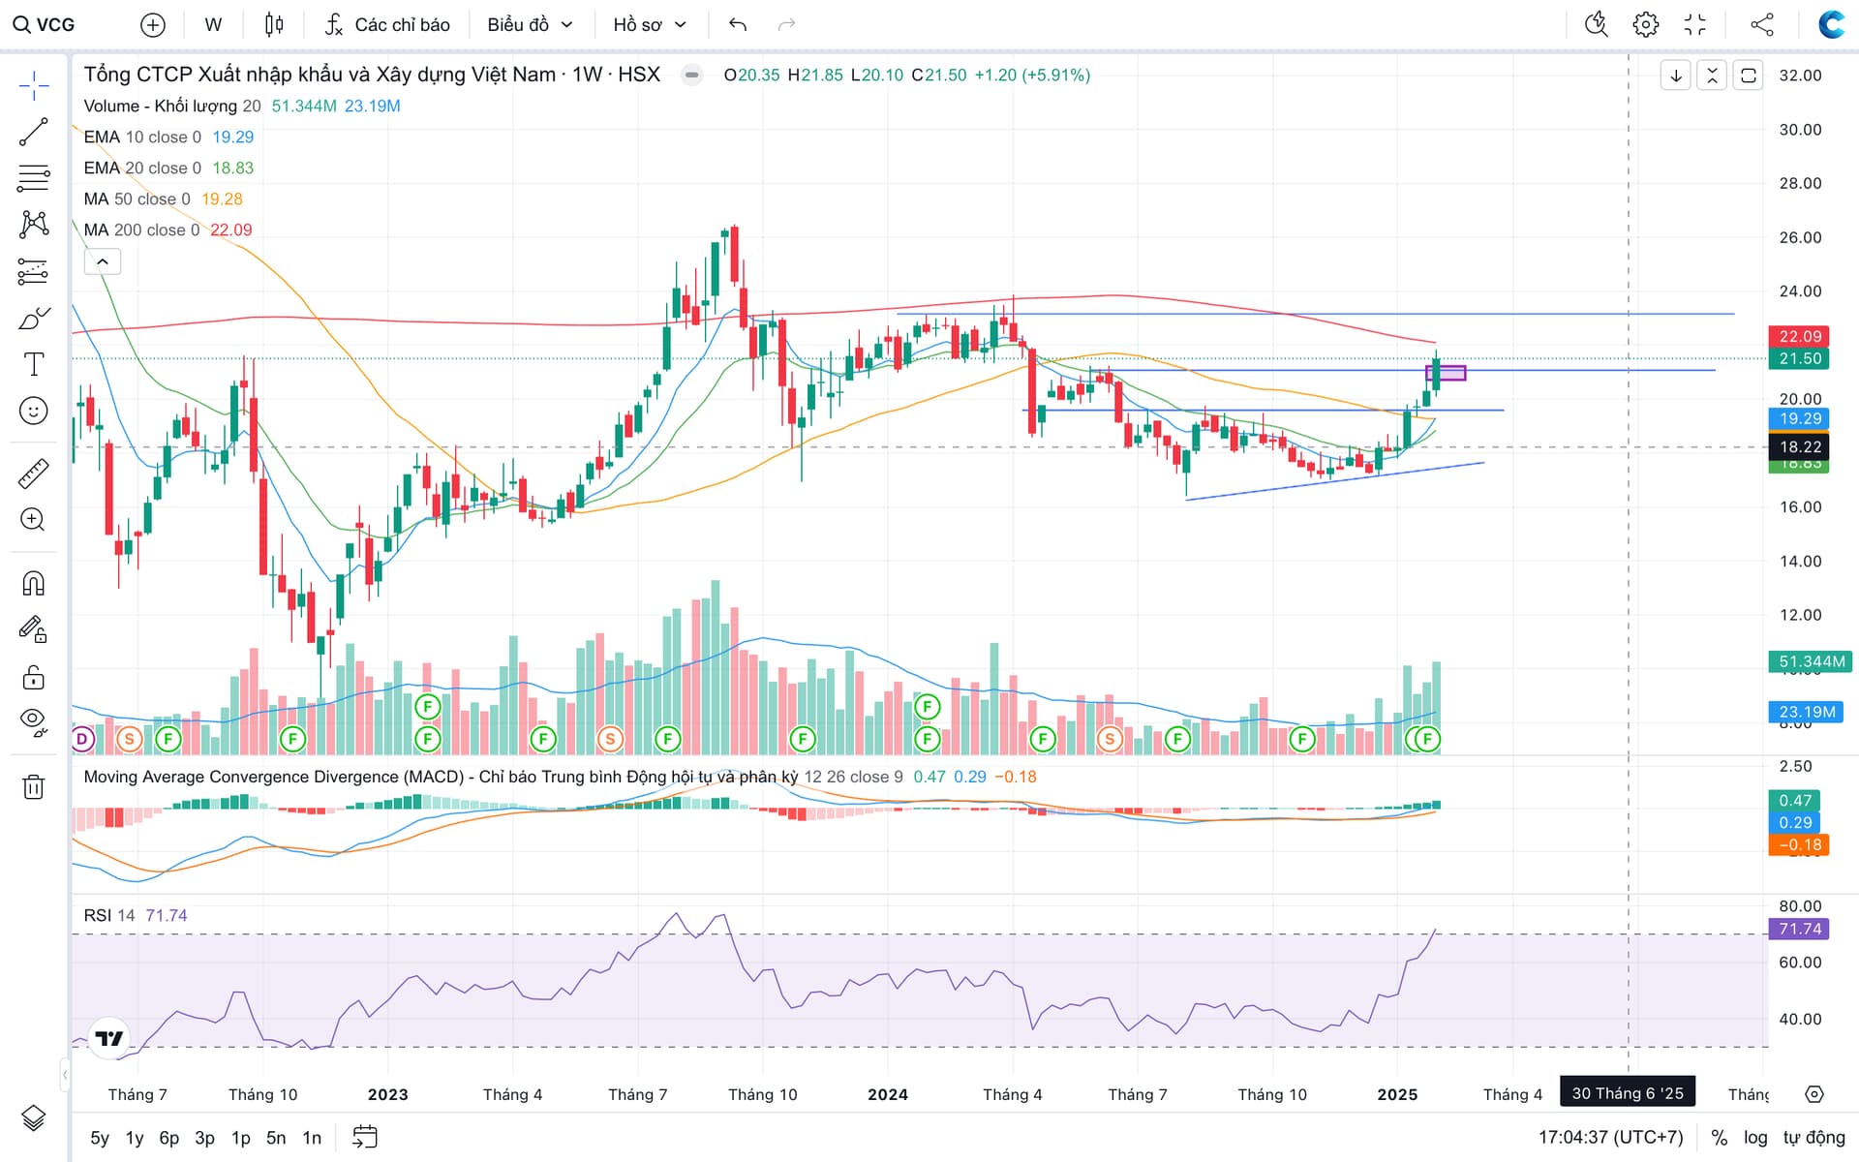The width and height of the screenshot is (1859, 1162).
Task: Open the emoji icons tool
Action: tap(34, 411)
